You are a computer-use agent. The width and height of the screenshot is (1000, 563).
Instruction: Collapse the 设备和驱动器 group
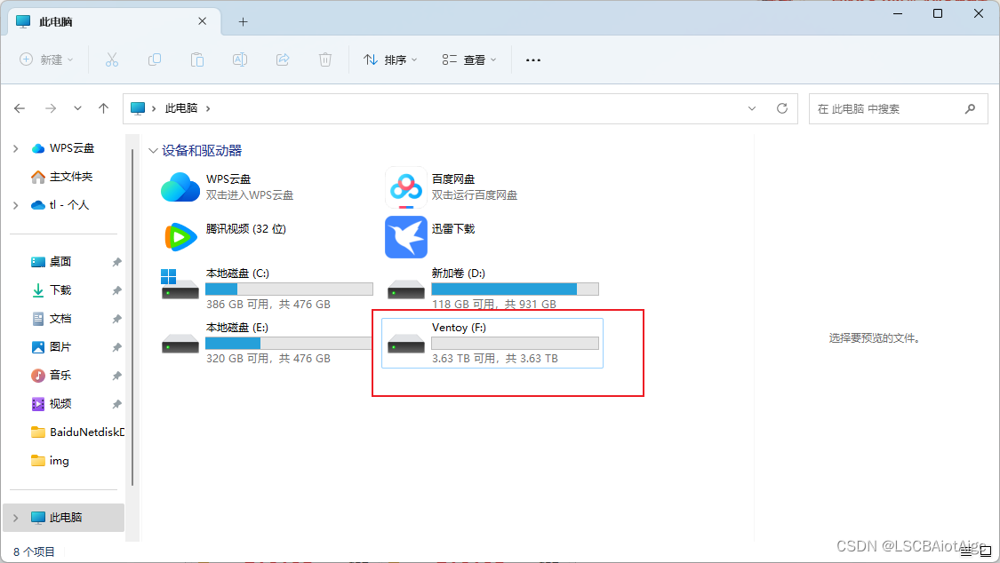153,151
